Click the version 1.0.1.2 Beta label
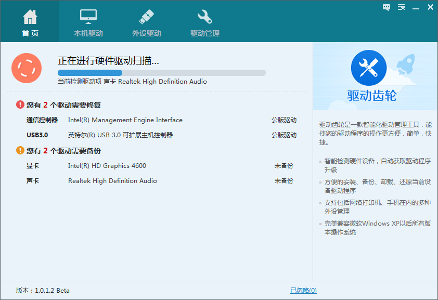Image resolution: width=438 pixels, height=300 pixels. (x=43, y=291)
